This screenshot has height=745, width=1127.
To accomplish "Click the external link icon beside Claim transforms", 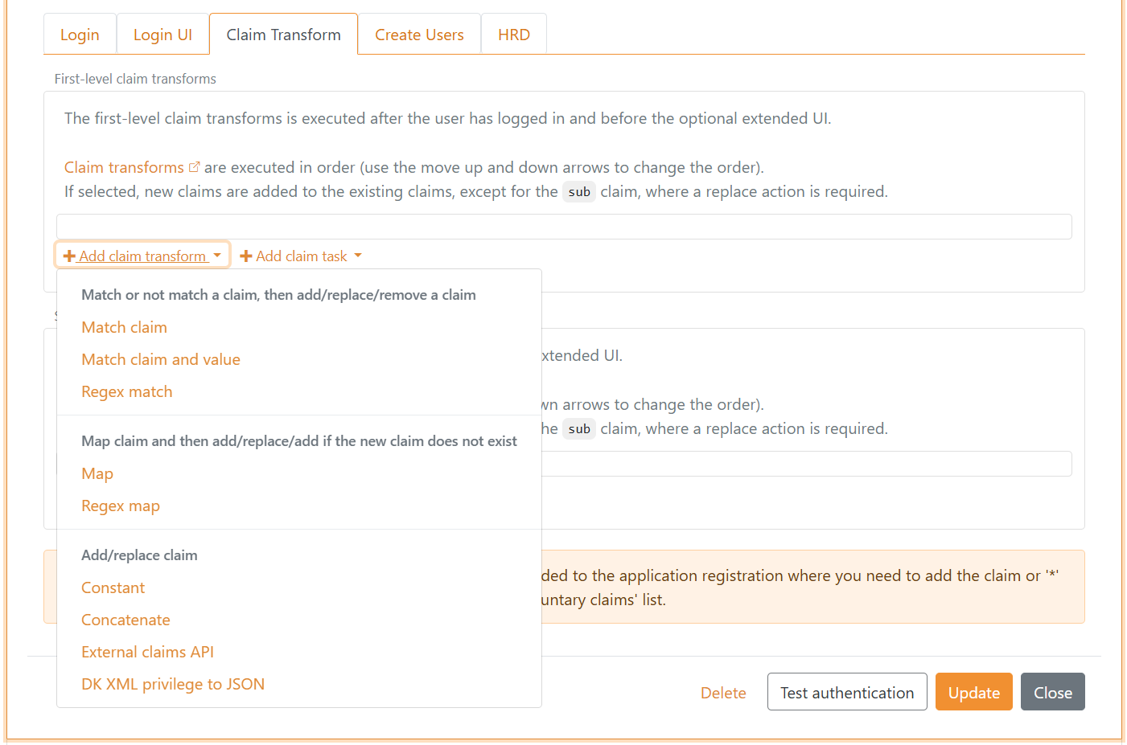I will (195, 166).
